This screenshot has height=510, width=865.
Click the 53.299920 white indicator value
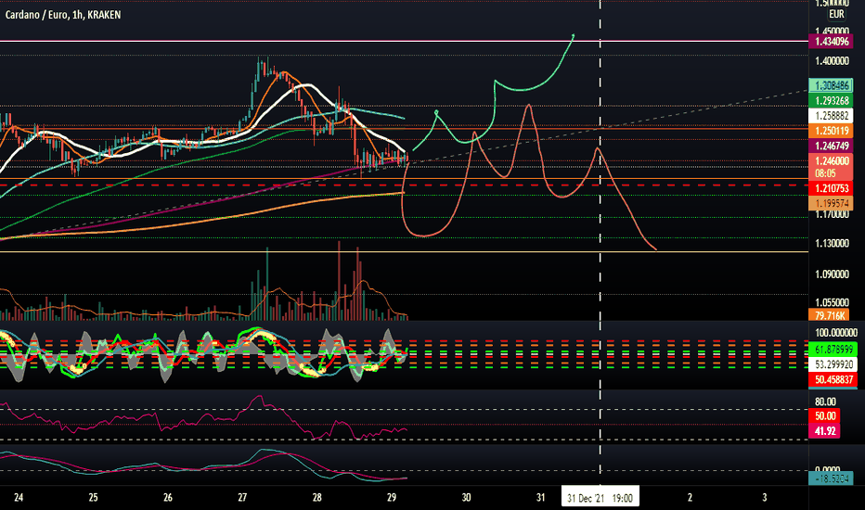(833, 364)
